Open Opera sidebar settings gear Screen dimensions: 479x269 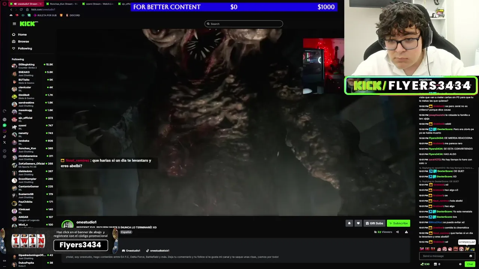pyautogui.click(x=4, y=157)
